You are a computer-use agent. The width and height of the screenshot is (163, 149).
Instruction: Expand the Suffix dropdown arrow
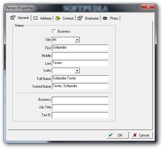(77, 71)
